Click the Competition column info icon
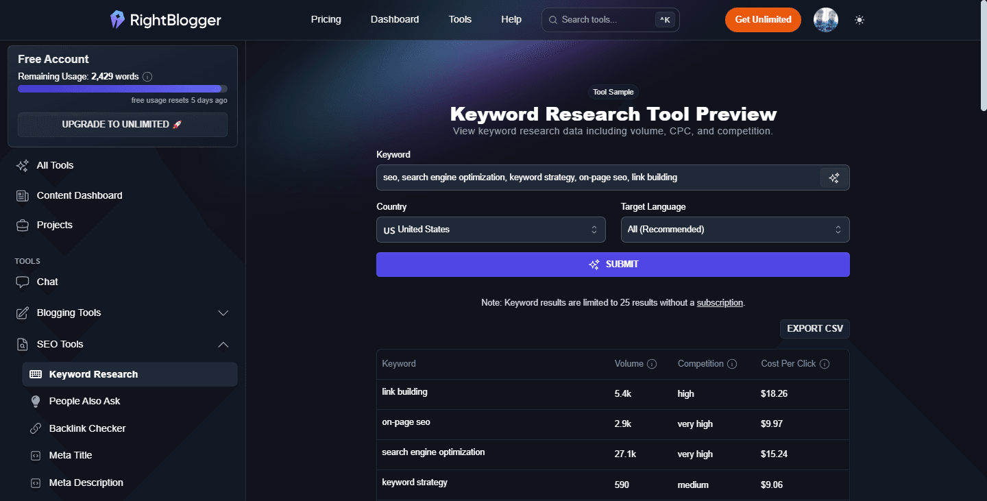The height and width of the screenshot is (501, 987). click(x=732, y=364)
